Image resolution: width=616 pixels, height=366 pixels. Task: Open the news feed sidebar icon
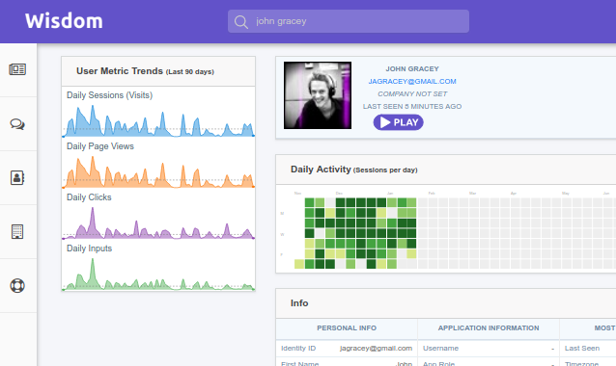(17, 69)
